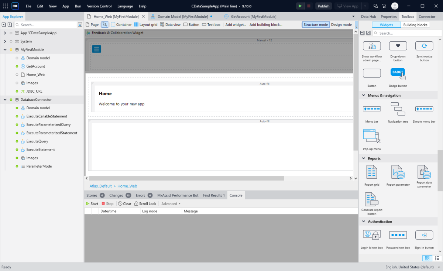The image size is (443, 271).
Task: Switch to Design mode
Action: [x=341, y=24]
